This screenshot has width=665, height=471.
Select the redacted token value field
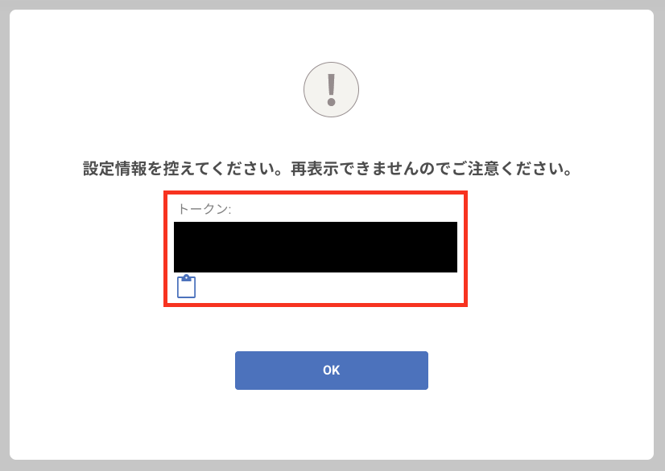pos(316,247)
